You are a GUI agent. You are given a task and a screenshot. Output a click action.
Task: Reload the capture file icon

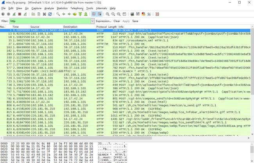[x=50, y=14]
